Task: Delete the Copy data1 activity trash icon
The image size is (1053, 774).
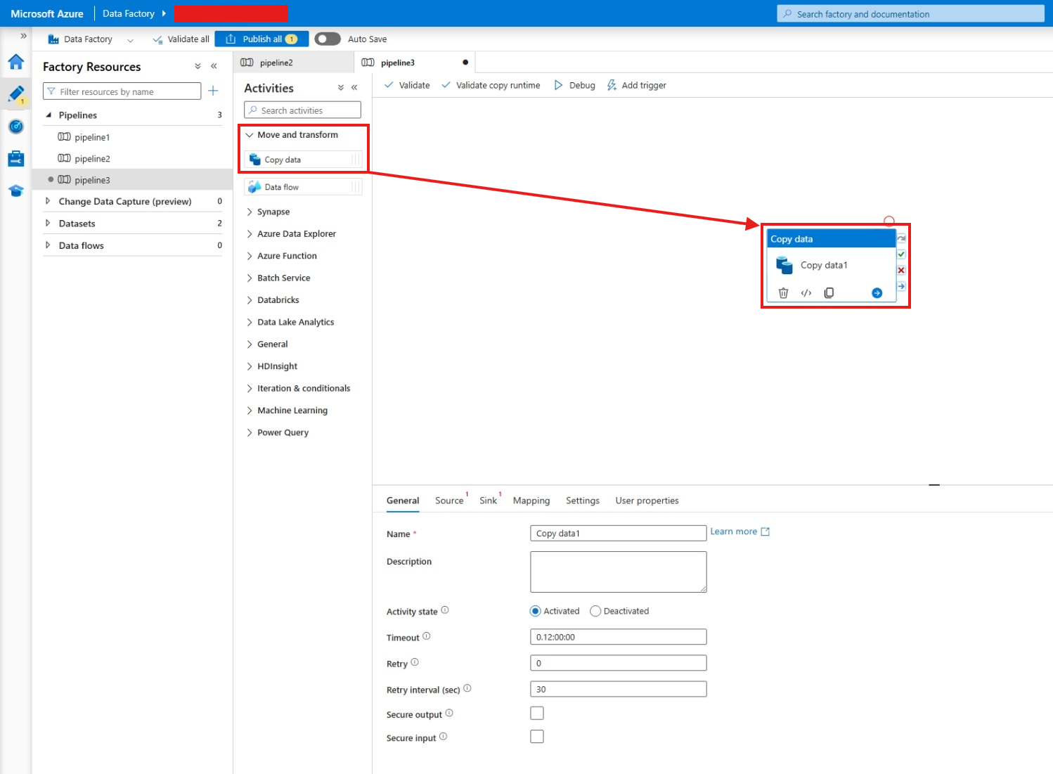Action: 783,293
